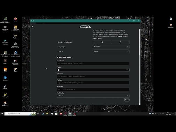Open the PlanetSide 2 desktop shortcut
Viewport: 176px width, 132px height.
point(5,104)
